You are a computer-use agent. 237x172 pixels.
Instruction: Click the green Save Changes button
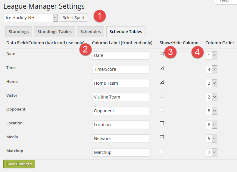tap(19, 164)
